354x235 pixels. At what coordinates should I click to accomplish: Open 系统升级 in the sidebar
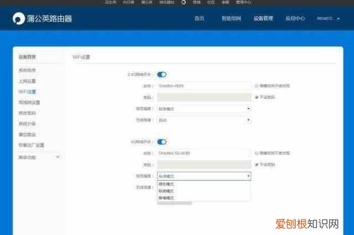point(27,123)
